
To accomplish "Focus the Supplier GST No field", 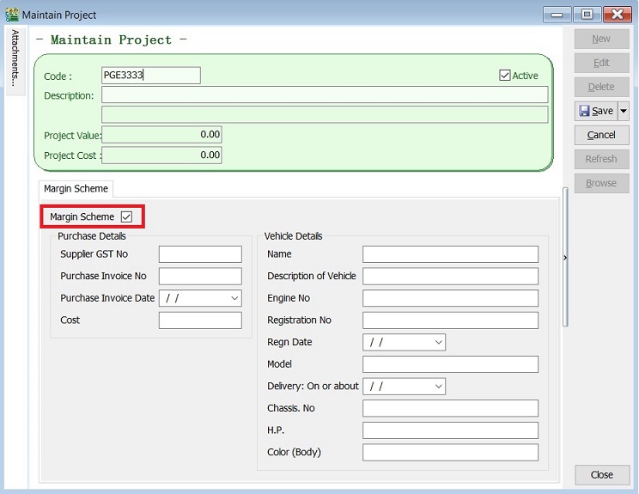I will (x=200, y=254).
